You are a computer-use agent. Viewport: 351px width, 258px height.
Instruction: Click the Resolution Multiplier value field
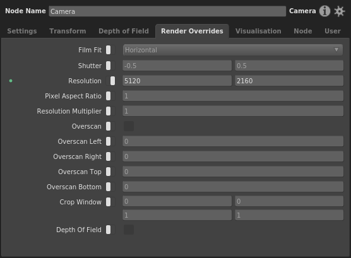[233, 111]
